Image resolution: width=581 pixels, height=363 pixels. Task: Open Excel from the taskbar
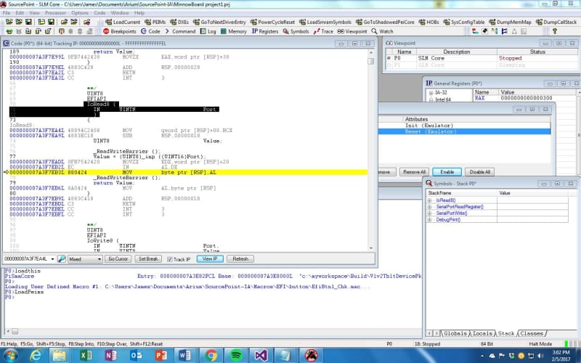click(86, 356)
